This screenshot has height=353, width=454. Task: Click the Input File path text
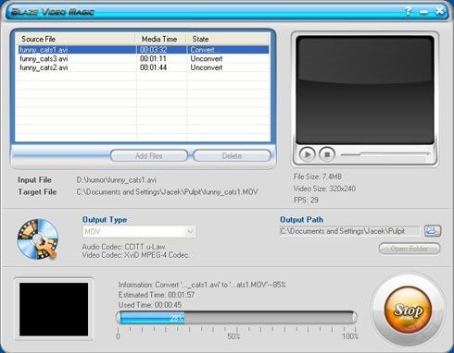(x=116, y=180)
